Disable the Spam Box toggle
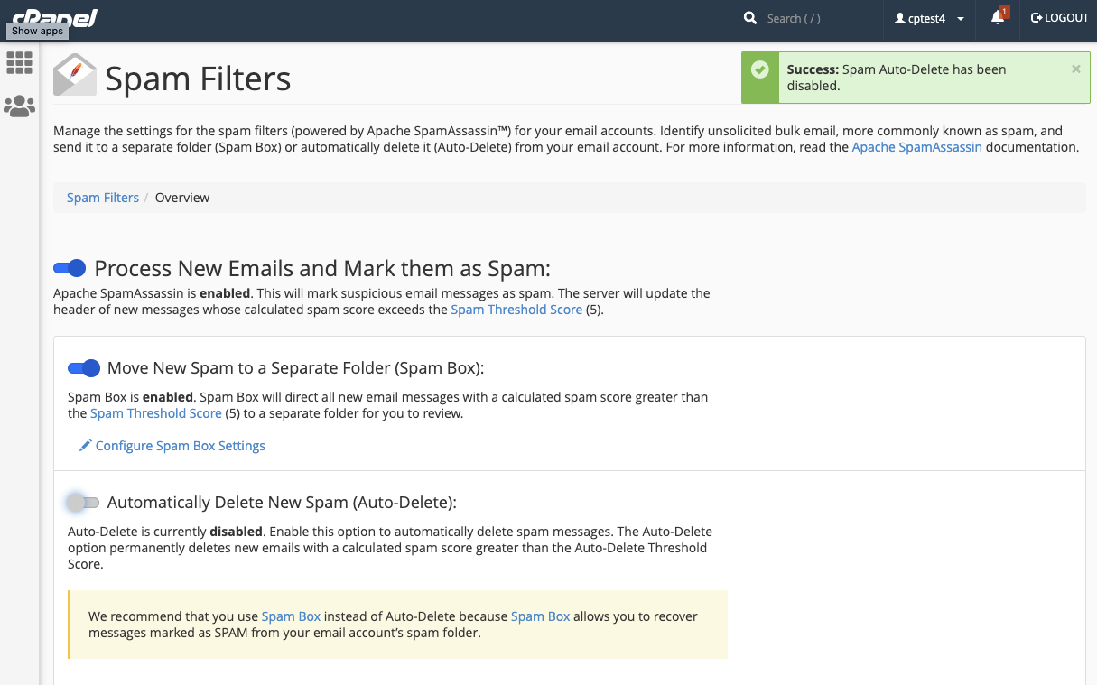This screenshot has width=1097, height=685. coord(84,368)
